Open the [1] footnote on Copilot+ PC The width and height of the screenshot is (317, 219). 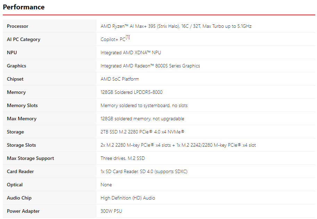coord(127,37)
